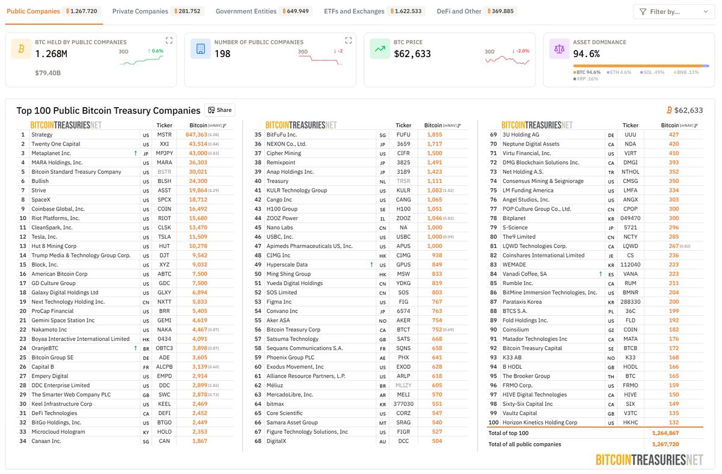This screenshot has width=722, height=474.
Task: Click the Share button
Action: point(220,110)
